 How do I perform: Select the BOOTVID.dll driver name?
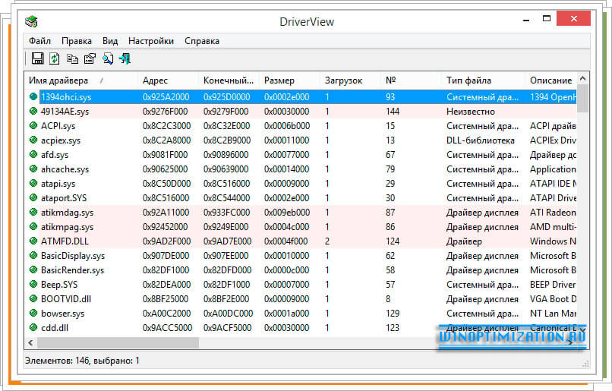pos(66,299)
